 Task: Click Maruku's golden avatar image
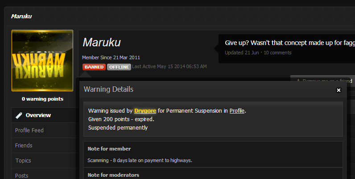point(42,61)
